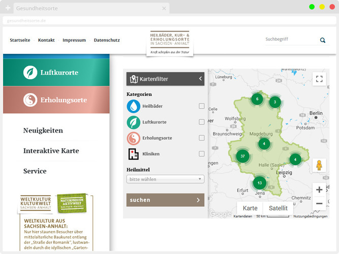Viewport: 339px width, 254px height.
Task: Check the Luftkurorte filter checkbox
Action: [x=202, y=122]
